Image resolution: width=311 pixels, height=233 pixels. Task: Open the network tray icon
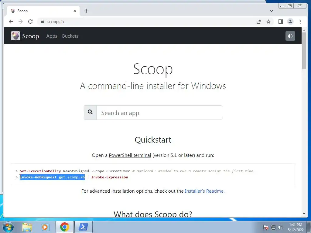[273, 227]
